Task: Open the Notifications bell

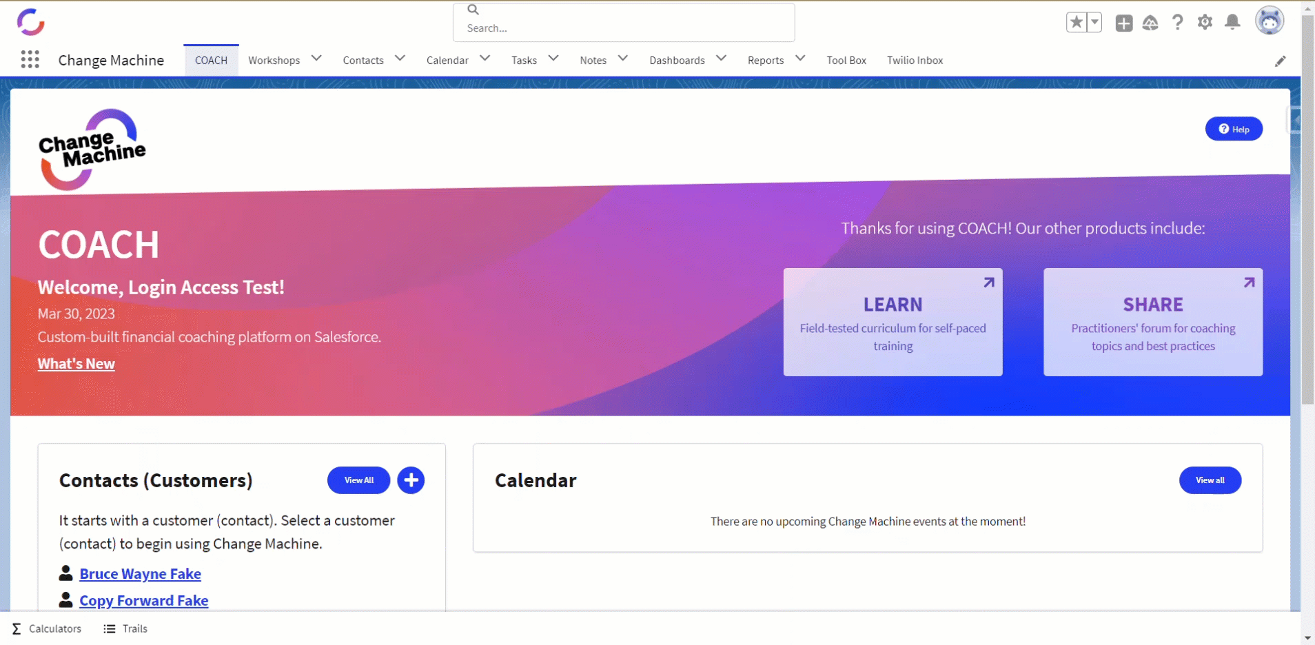Action: point(1232,22)
